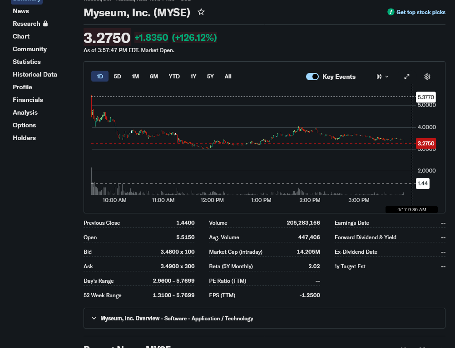
Task: Click the Research lock icon
Action: [x=45, y=24]
